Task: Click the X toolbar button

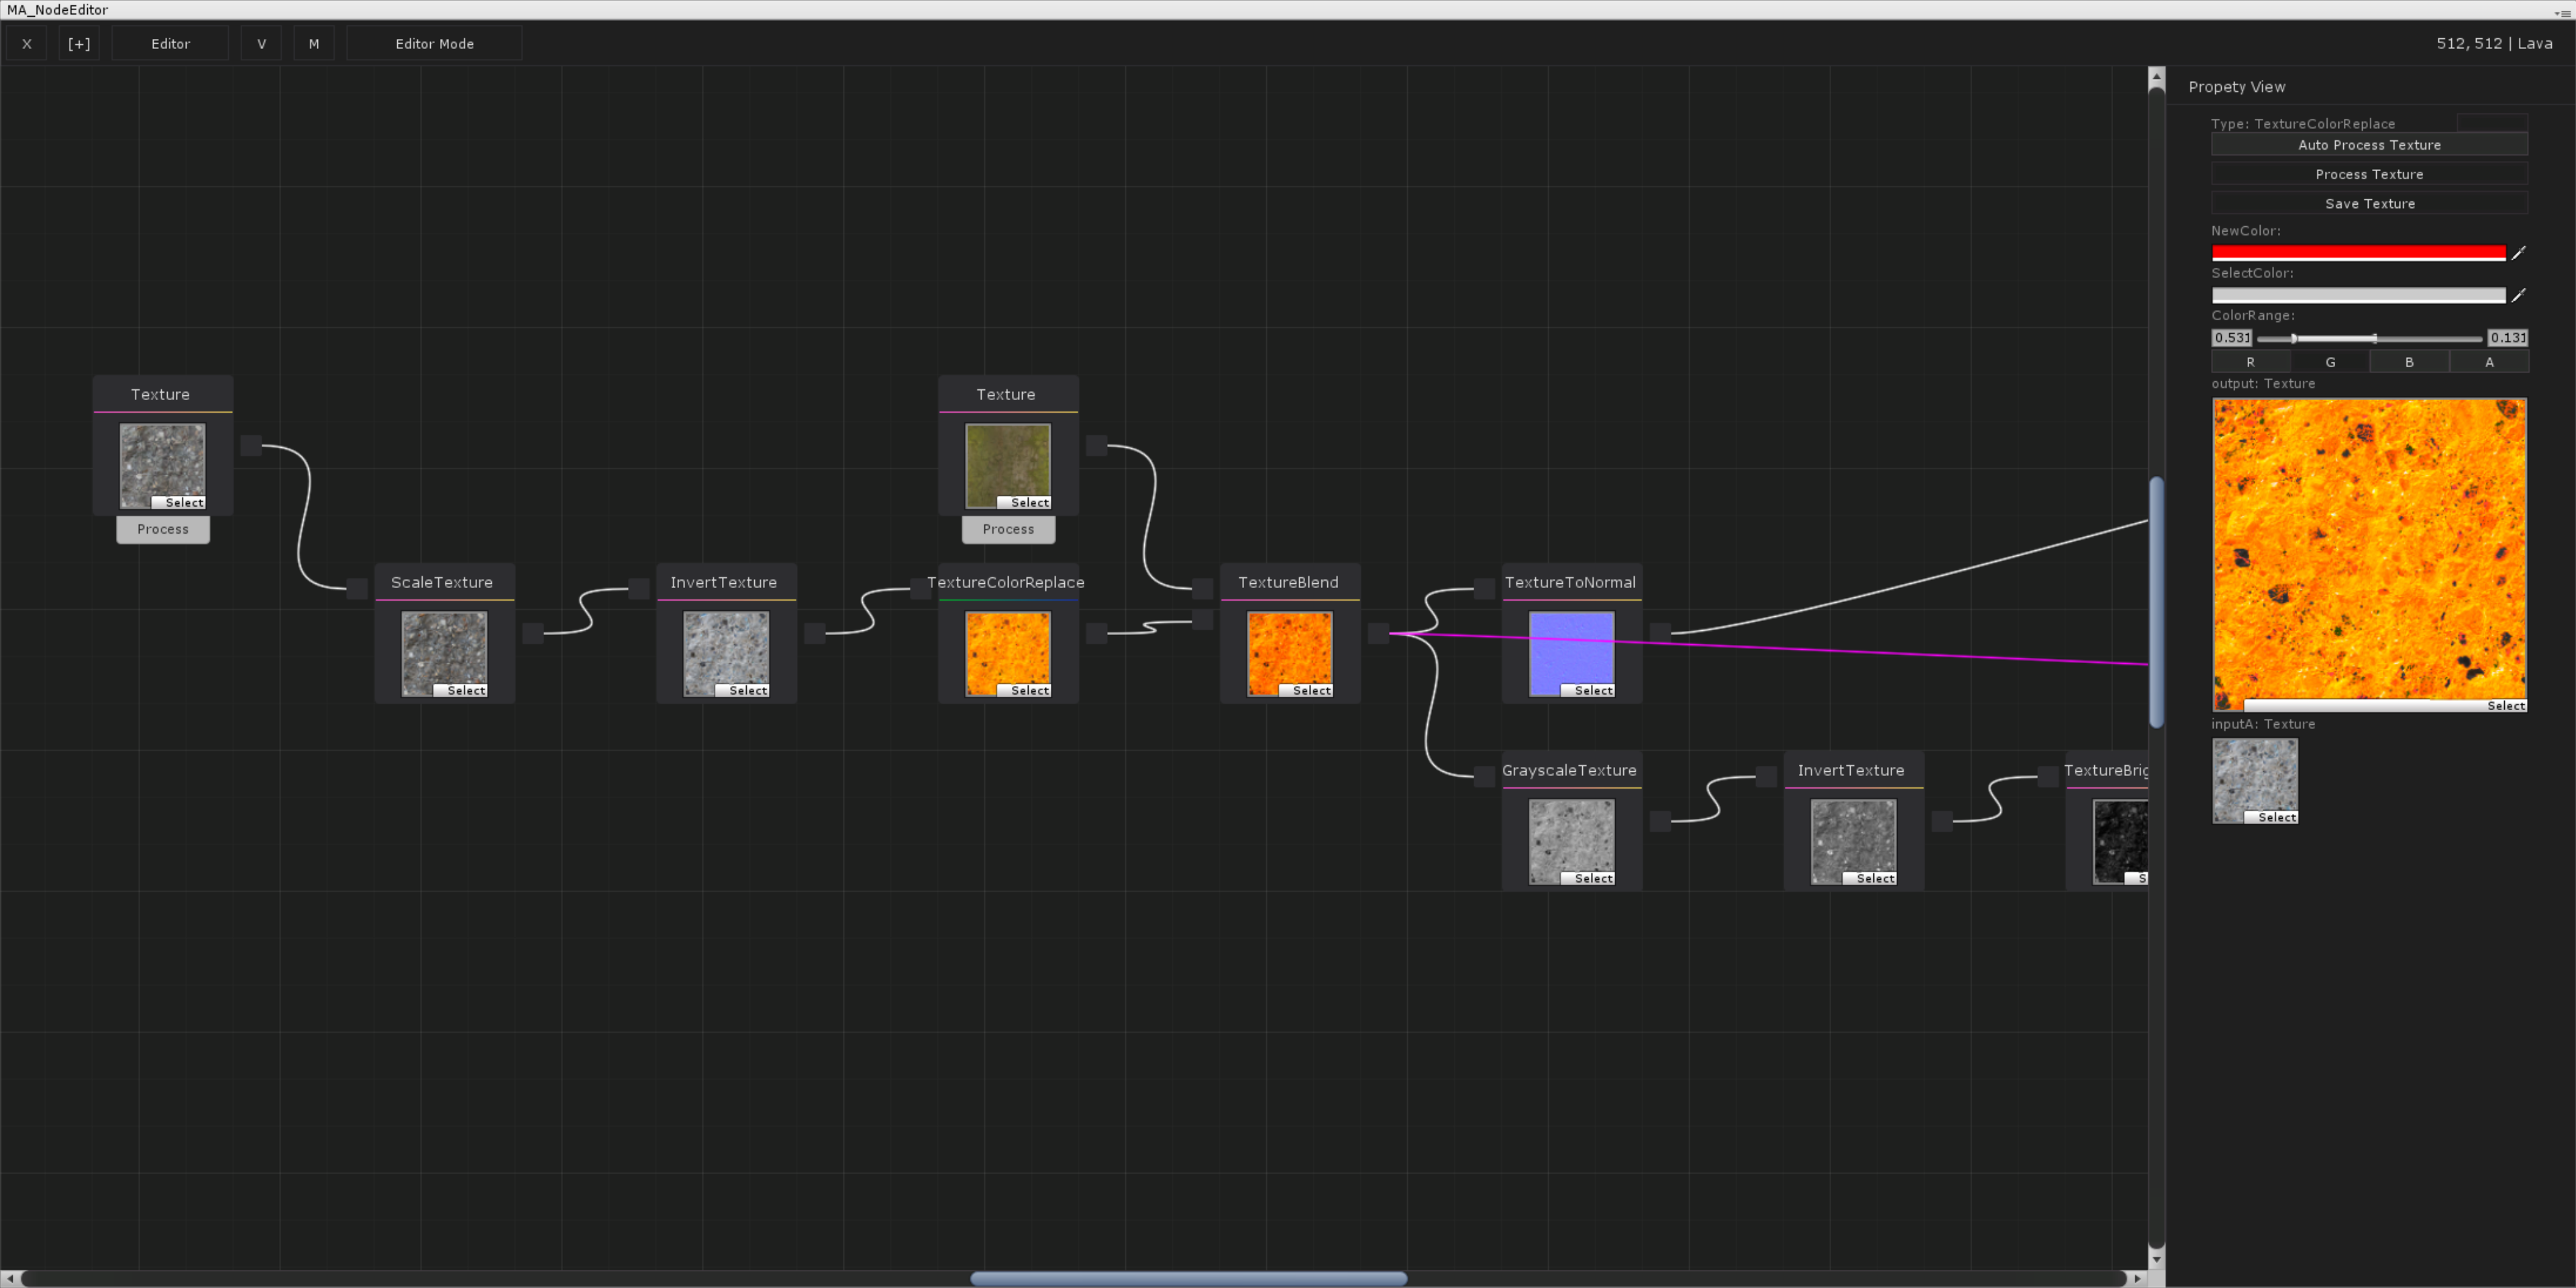Action: pyautogui.click(x=27, y=44)
